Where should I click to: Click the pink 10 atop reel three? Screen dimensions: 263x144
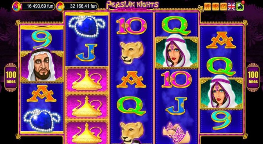pos(132,26)
